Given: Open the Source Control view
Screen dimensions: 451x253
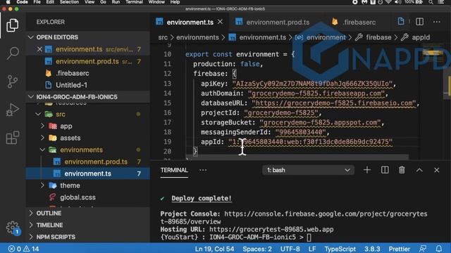Looking at the screenshot, I should [13, 82].
